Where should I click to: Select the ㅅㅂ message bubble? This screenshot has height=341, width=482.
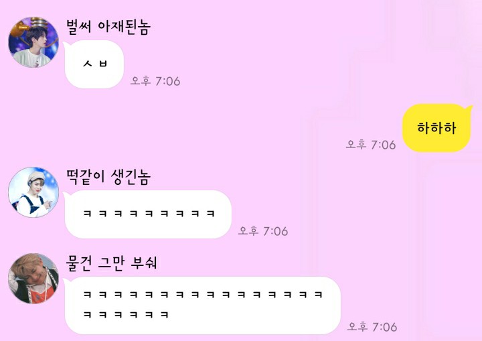94,64
